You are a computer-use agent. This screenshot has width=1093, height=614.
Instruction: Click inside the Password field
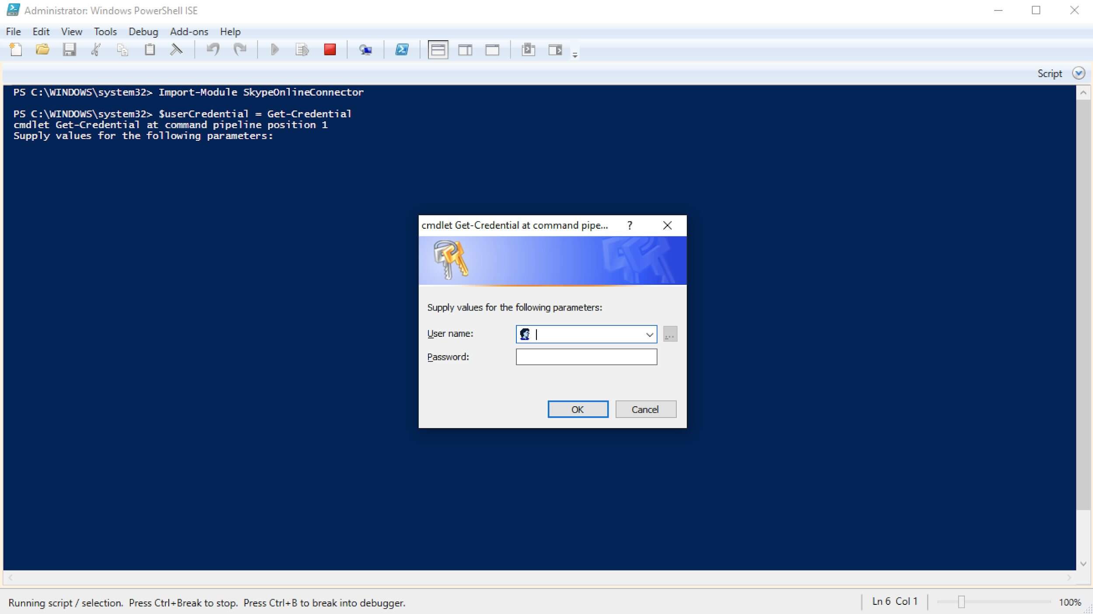click(586, 356)
